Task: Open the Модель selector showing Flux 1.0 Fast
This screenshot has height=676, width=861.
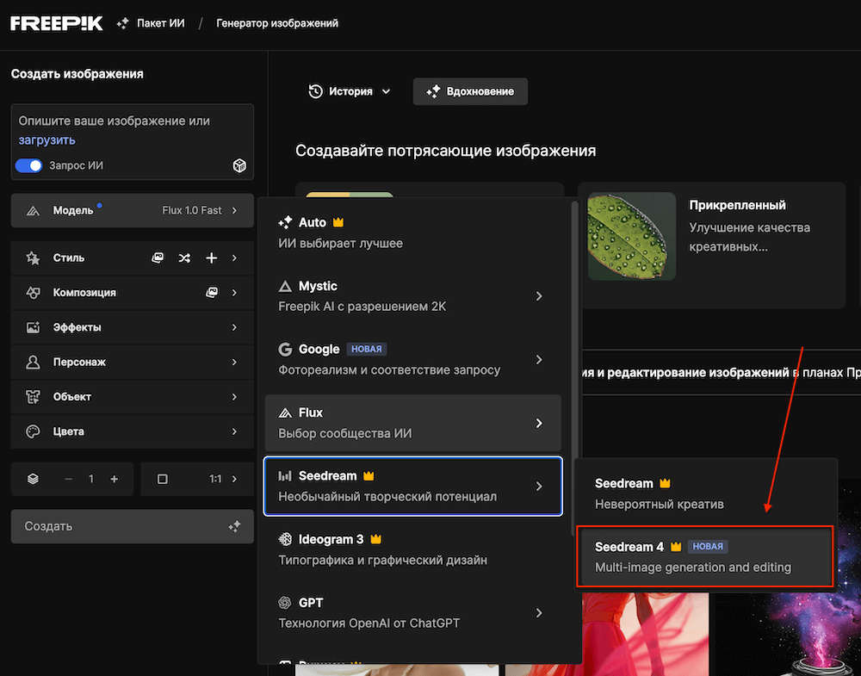Action: 133,210
